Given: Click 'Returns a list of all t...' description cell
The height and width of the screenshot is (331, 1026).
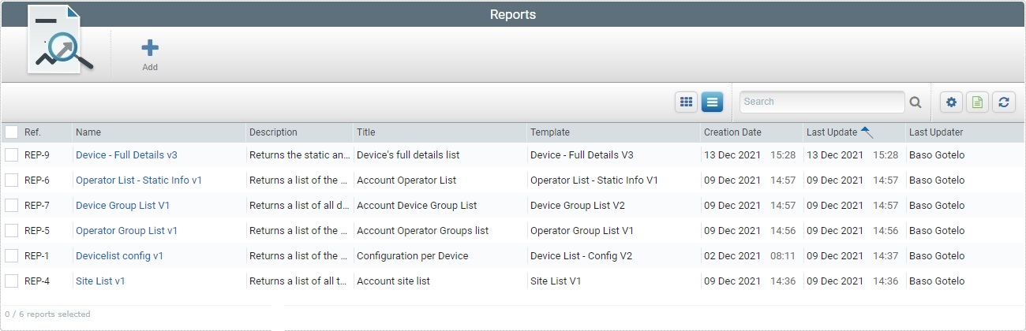Looking at the screenshot, I should [x=299, y=281].
